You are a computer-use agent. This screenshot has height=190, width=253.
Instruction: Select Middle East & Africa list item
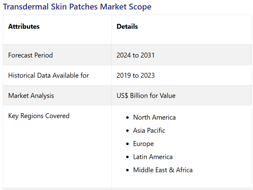point(163,170)
